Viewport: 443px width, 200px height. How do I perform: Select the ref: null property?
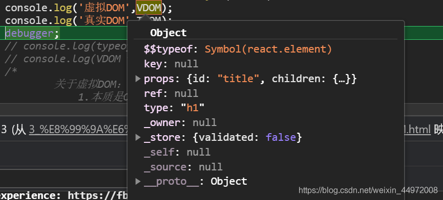click(171, 93)
